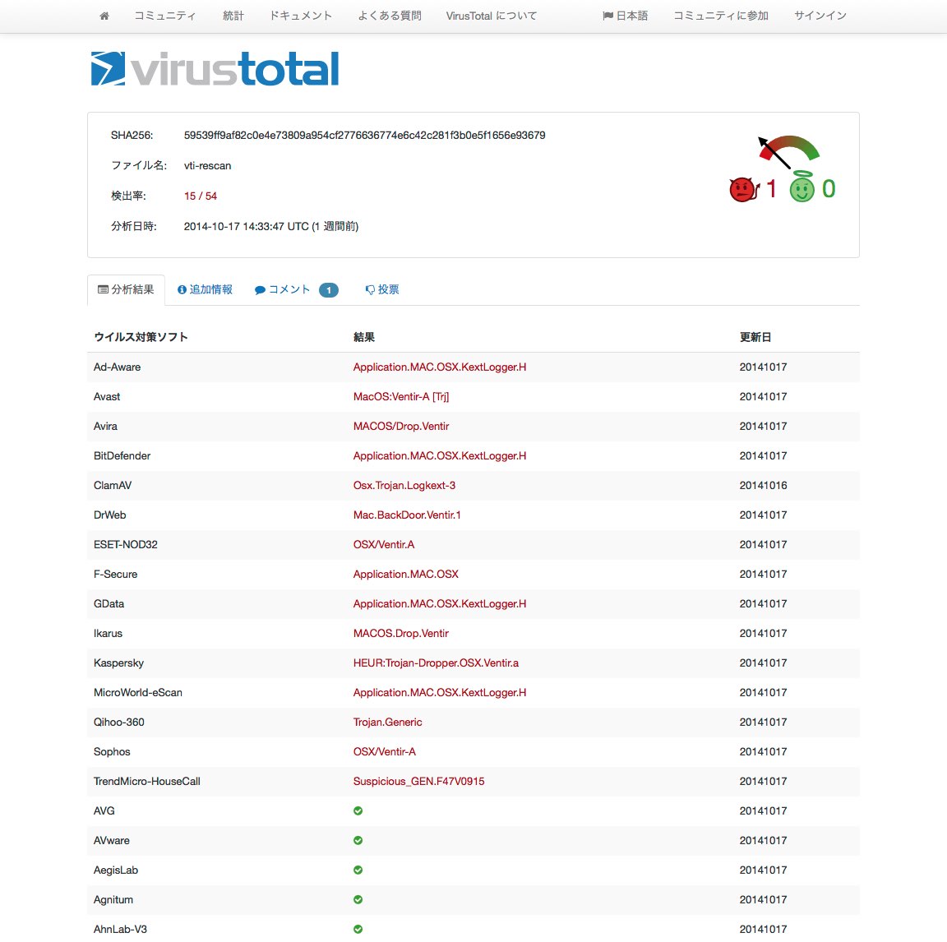Click ESET-NOD32 result OSX/Ventir.A

click(384, 545)
